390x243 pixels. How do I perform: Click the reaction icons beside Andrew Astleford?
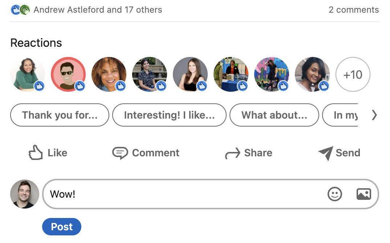(20, 10)
